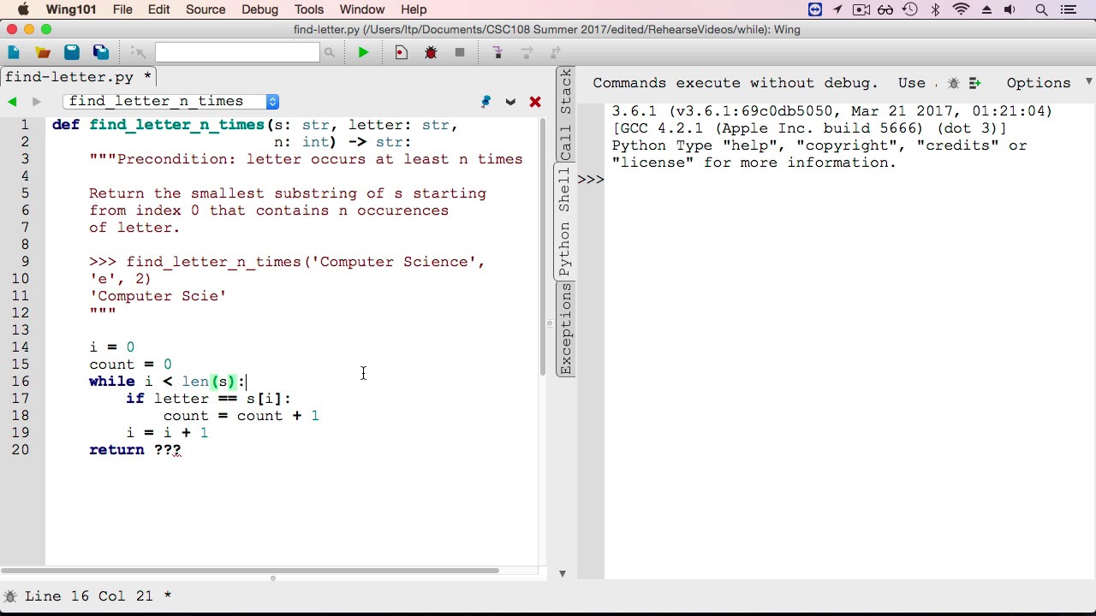The height and width of the screenshot is (616, 1096).
Task: Click the toolbar search field
Action: click(x=237, y=53)
